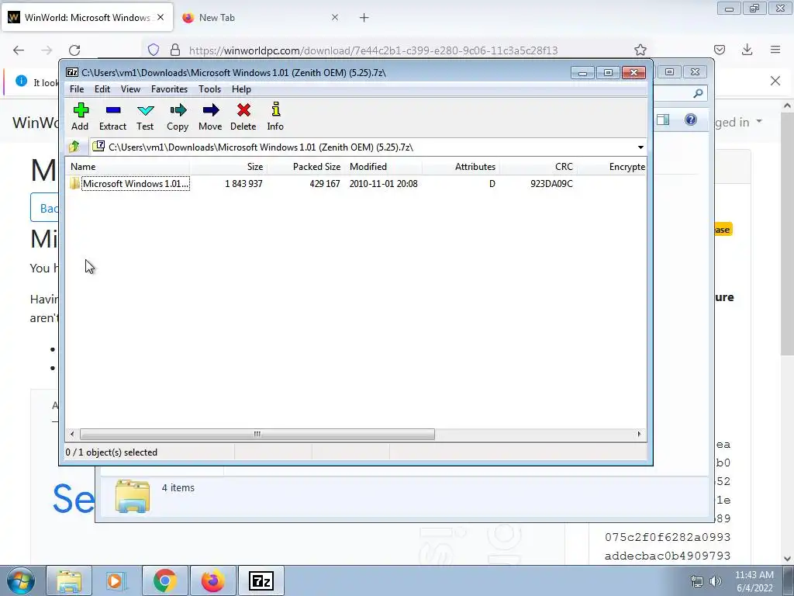Open the Windows Start menu
The width and height of the screenshot is (794, 596).
(x=20, y=580)
